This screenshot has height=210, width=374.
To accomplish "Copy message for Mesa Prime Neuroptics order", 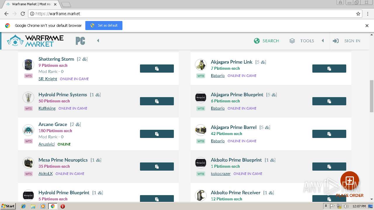I will pos(157,167).
